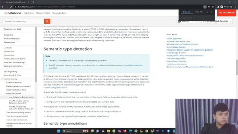Viewport: 238px width, 134px height.
Task: Open the English language dropdown
Action: [x=186, y=21]
